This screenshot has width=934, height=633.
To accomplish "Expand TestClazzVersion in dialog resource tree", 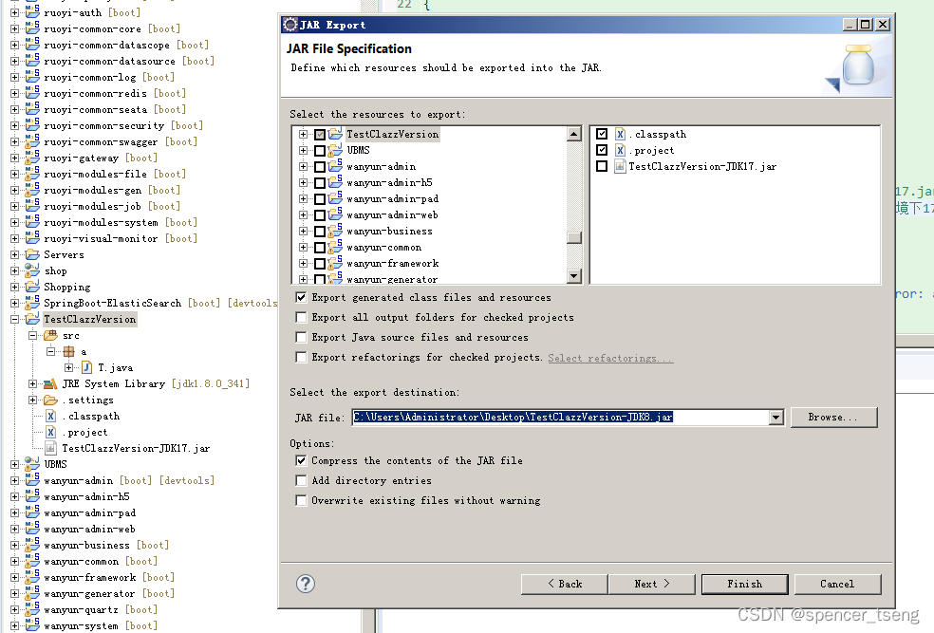I will (303, 134).
